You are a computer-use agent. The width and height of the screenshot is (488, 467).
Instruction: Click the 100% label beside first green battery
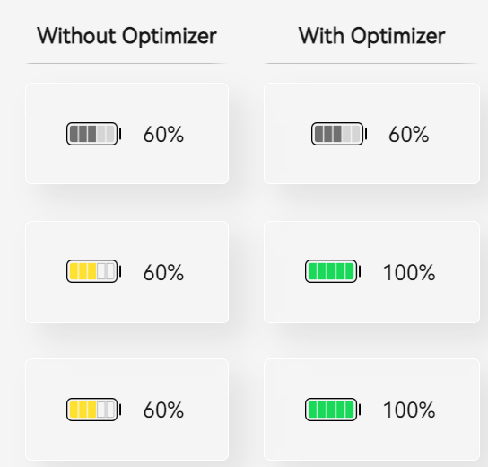click(409, 273)
